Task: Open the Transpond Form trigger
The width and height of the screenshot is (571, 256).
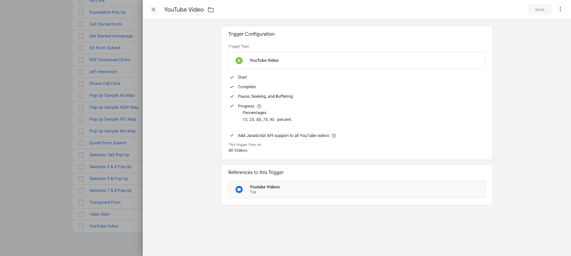Action: [x=105, y=203]
